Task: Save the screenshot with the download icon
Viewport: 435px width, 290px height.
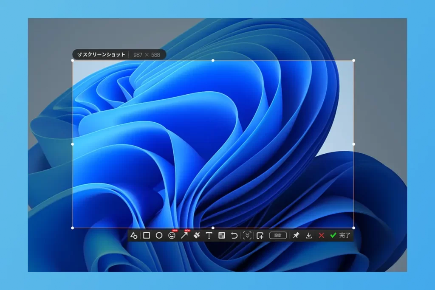Action: point(308,235)
